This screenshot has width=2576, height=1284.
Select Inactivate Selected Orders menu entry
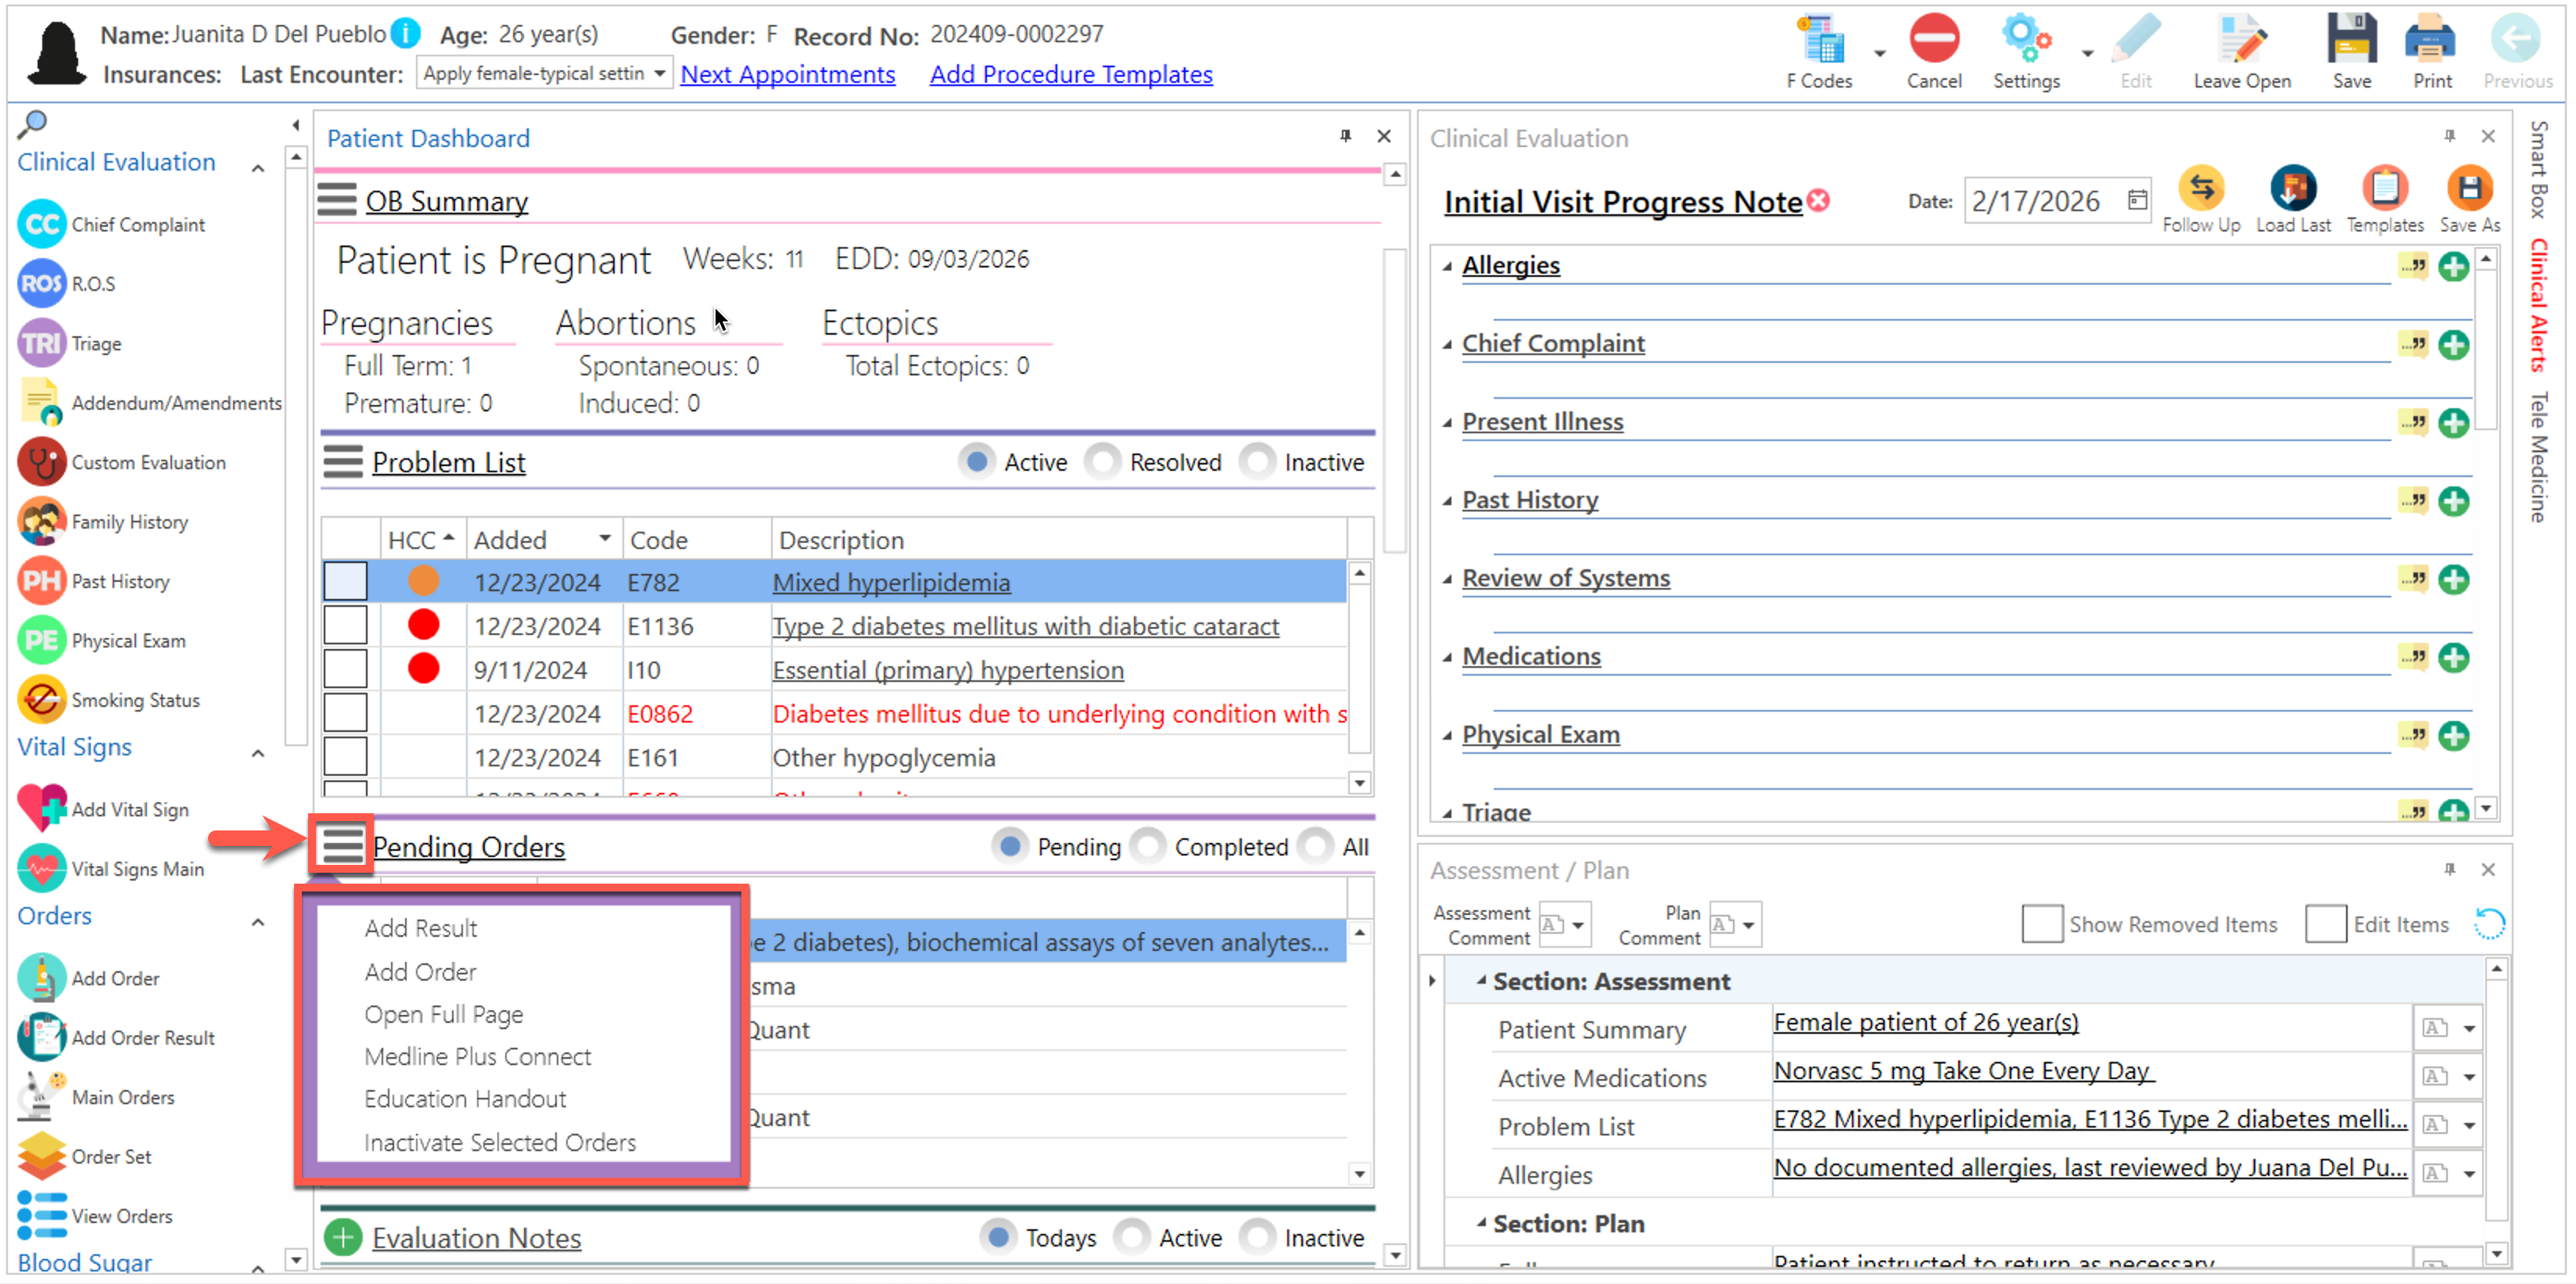[x=500, y=1142]
